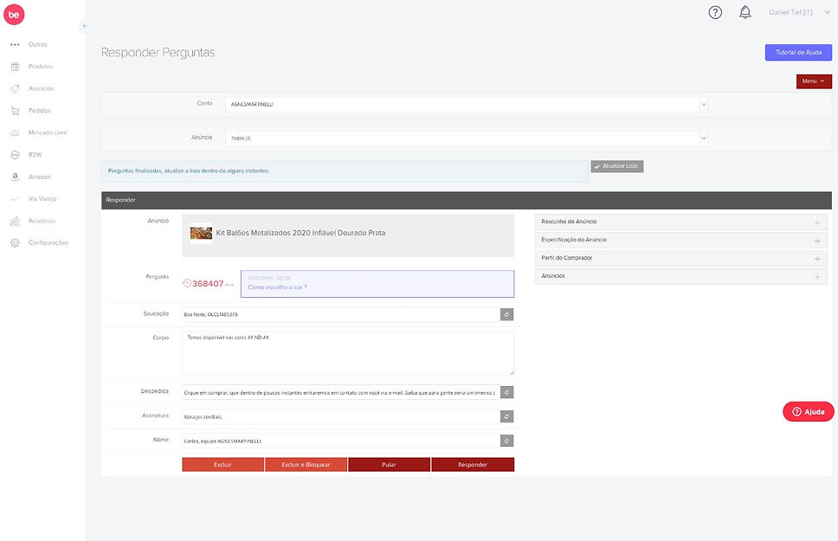
Task: Click the Amazon icon in the sidebar
Action: coord(15,177)
